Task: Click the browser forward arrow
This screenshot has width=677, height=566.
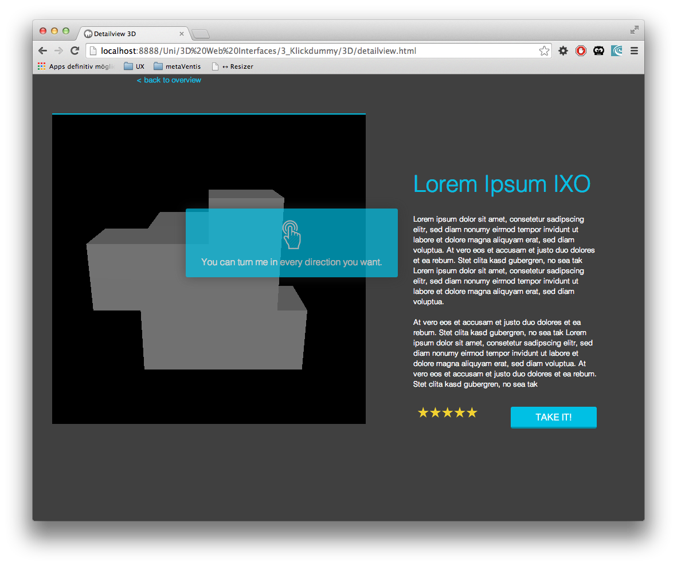Action: [58, 51]
